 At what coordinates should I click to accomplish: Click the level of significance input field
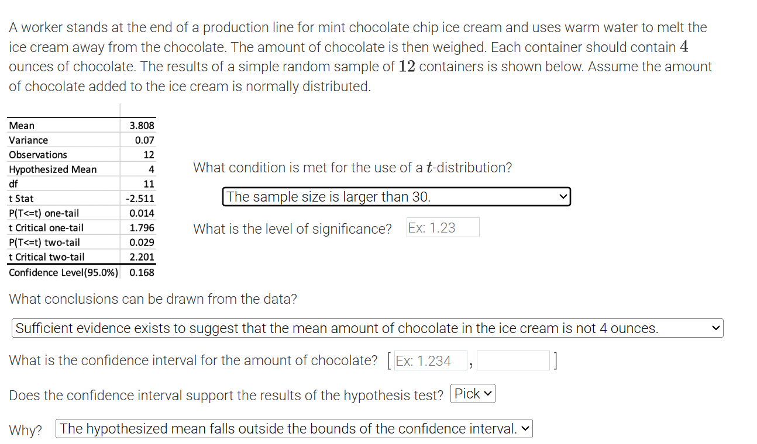443,228
